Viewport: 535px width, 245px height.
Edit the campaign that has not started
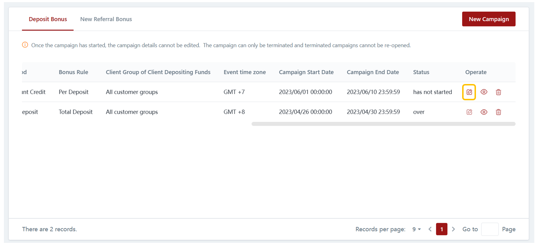(469, 92)
